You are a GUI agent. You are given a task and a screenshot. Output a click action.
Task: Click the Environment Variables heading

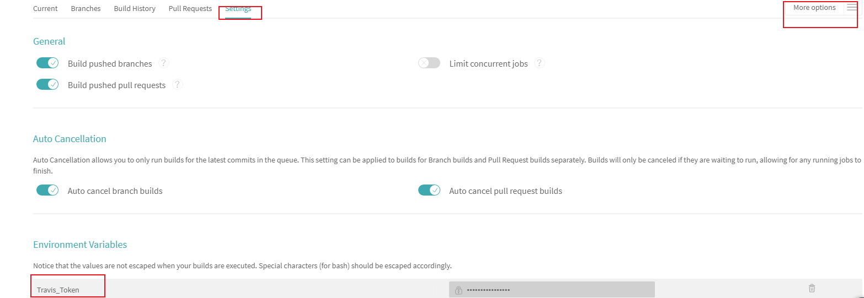80,245
